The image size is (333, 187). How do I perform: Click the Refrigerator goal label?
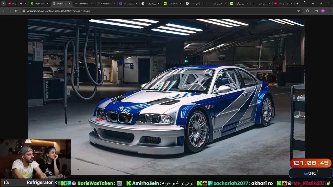coord(40,183)
